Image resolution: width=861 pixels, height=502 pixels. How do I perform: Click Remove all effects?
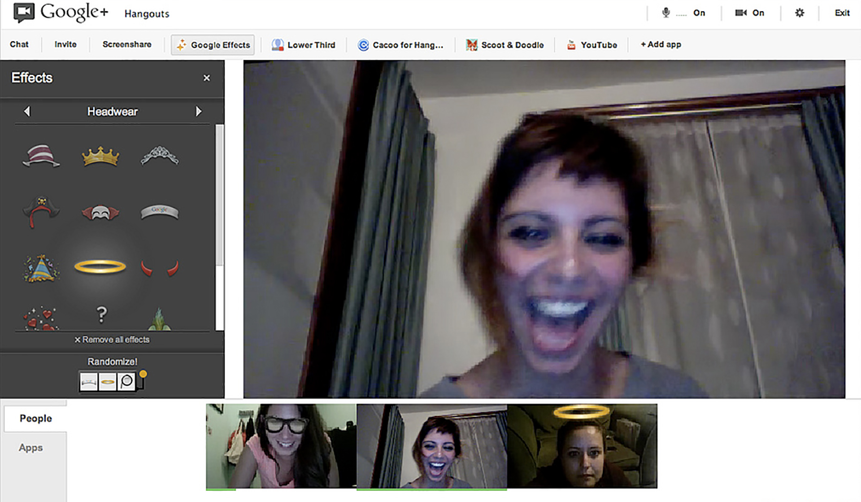pyautogui.click(x=112, y=340)
